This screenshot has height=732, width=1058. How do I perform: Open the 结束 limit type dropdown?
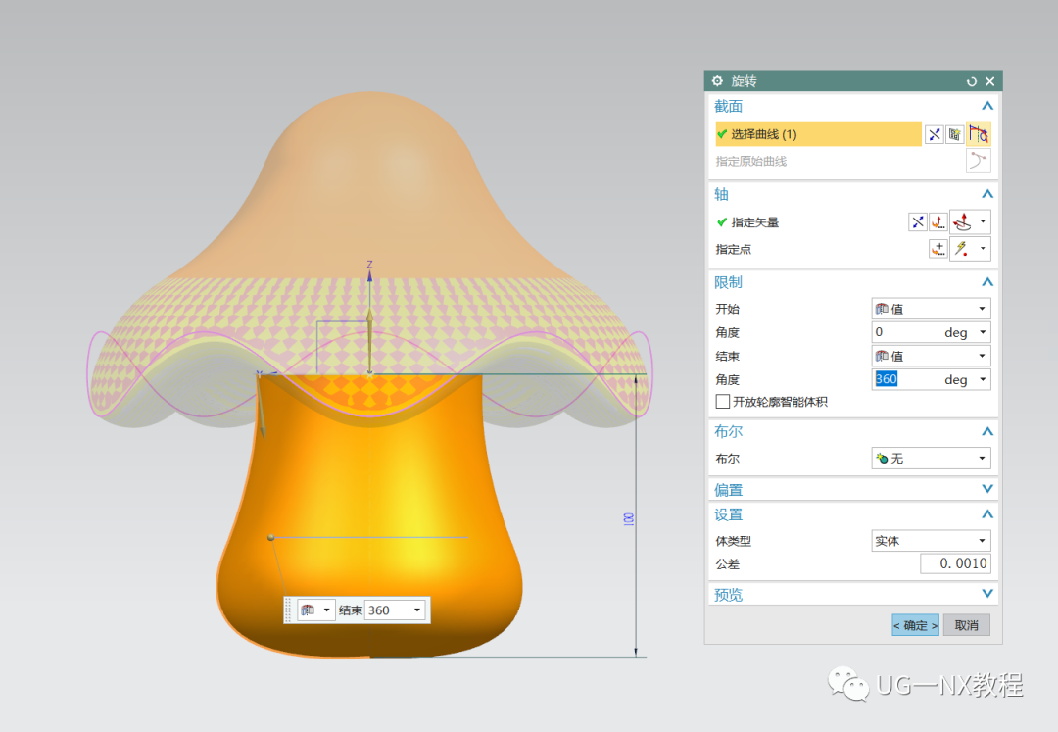(932, 356)
